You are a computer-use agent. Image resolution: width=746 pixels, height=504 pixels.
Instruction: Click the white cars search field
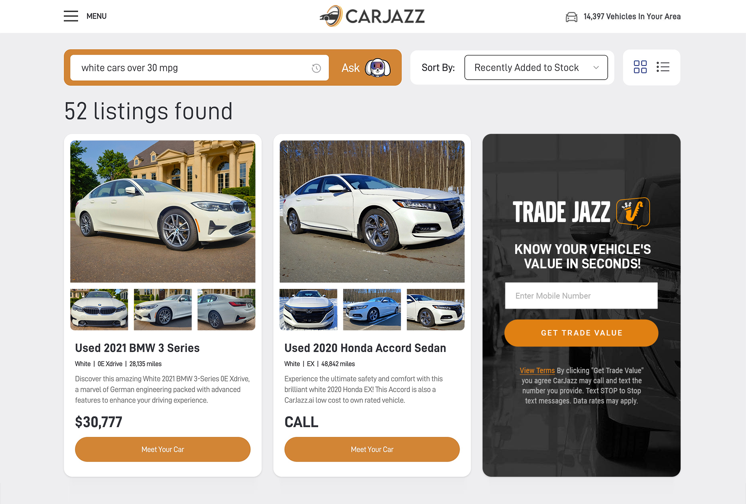pos(199,68)
